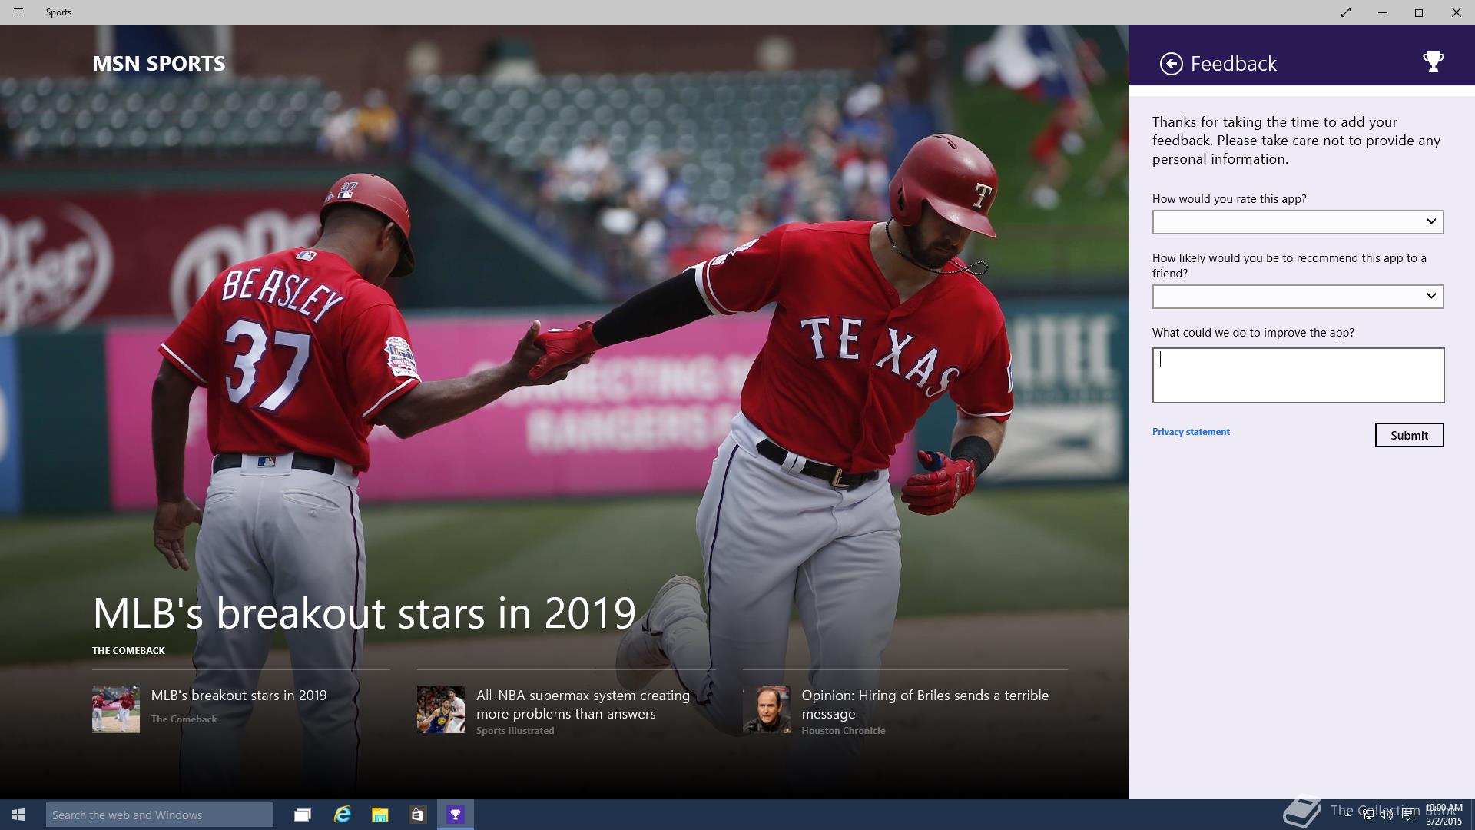This screenshot has width=1475, height=830.
Task: Open the Windows Start button
Action: [18, 815]
